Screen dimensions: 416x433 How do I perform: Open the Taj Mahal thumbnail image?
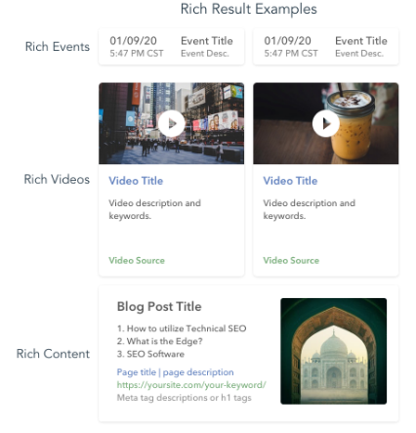click(x=334, y=351)
